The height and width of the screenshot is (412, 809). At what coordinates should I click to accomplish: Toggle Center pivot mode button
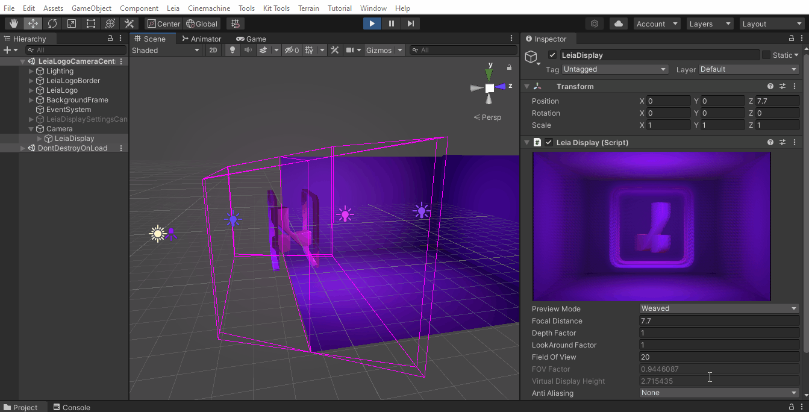[164, 23]
